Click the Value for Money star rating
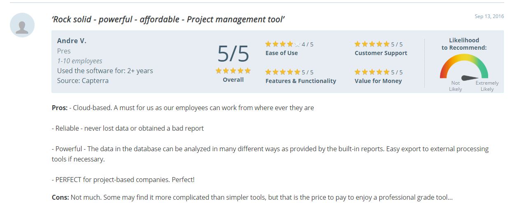The image size is (510, 203). point(372,72)
